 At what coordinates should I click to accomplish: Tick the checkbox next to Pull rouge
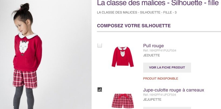pyautogui.click(x=100, y=46)
